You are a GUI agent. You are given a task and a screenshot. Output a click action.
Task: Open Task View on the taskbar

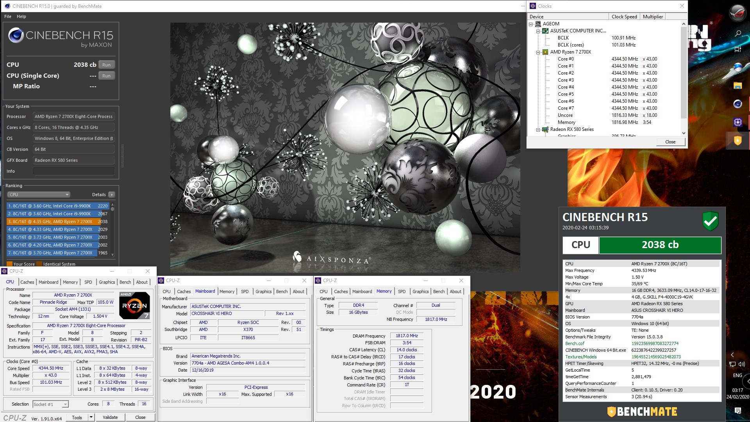pos(737,49)
